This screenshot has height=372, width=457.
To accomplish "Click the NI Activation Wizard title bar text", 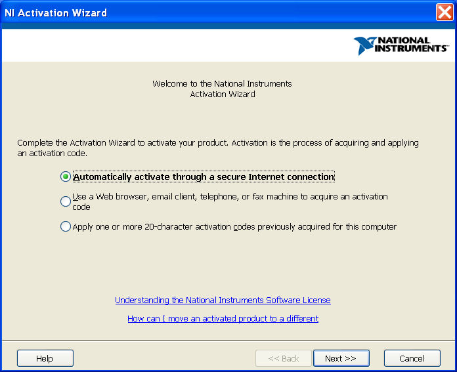I will coord(56,13).
